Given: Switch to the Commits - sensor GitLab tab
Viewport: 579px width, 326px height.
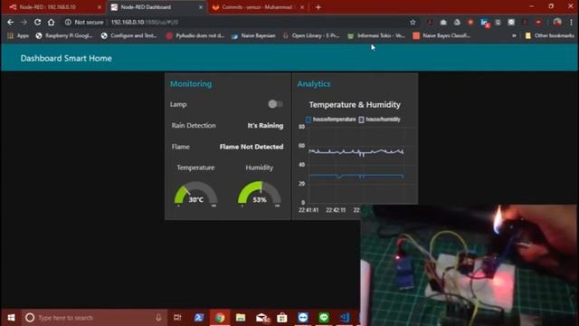Looking at the screenshot, I should (259, 7).
